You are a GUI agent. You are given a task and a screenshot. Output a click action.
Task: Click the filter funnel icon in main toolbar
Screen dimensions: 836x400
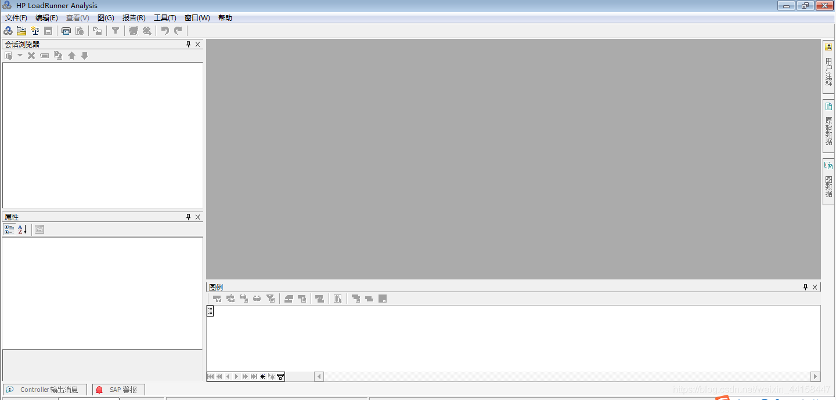pyautogui.click(x=116, y=31)
